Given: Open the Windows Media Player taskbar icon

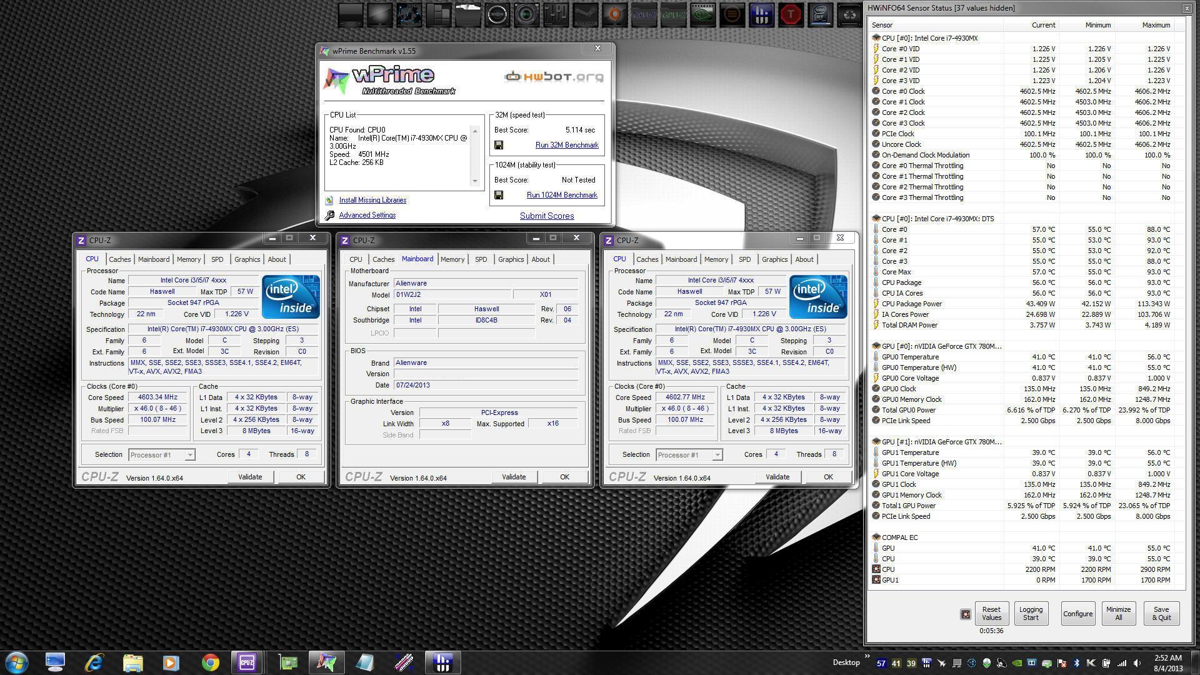Looking at the screenshot, I should [171, 662].
